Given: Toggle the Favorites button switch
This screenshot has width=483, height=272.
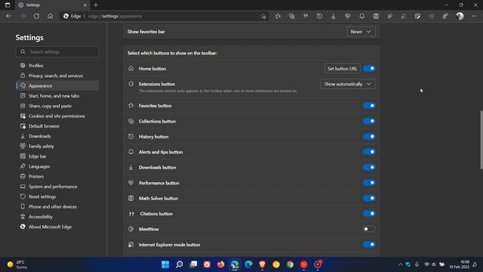Looking at the screenshot, I should (x=369, y=106).
